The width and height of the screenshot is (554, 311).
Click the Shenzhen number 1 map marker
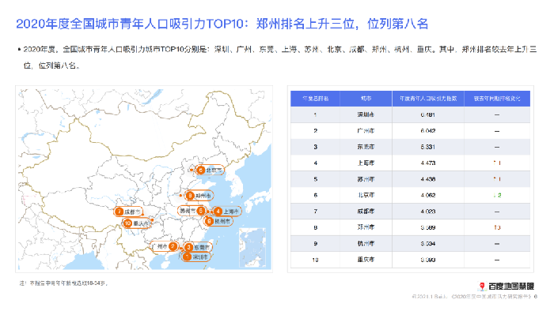tap(196, 257)
